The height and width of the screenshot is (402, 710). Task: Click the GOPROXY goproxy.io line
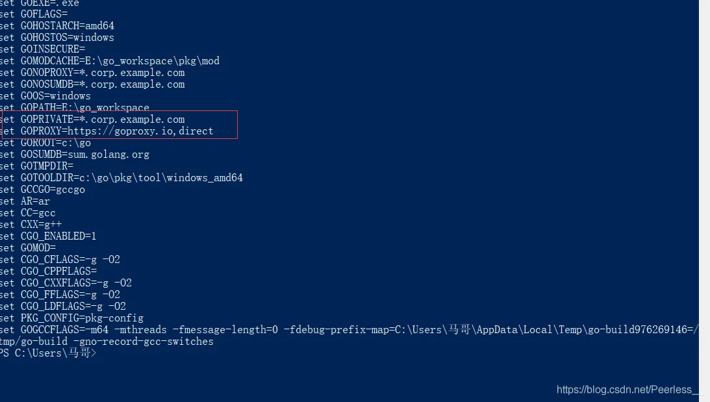click(x=107, y=131)
